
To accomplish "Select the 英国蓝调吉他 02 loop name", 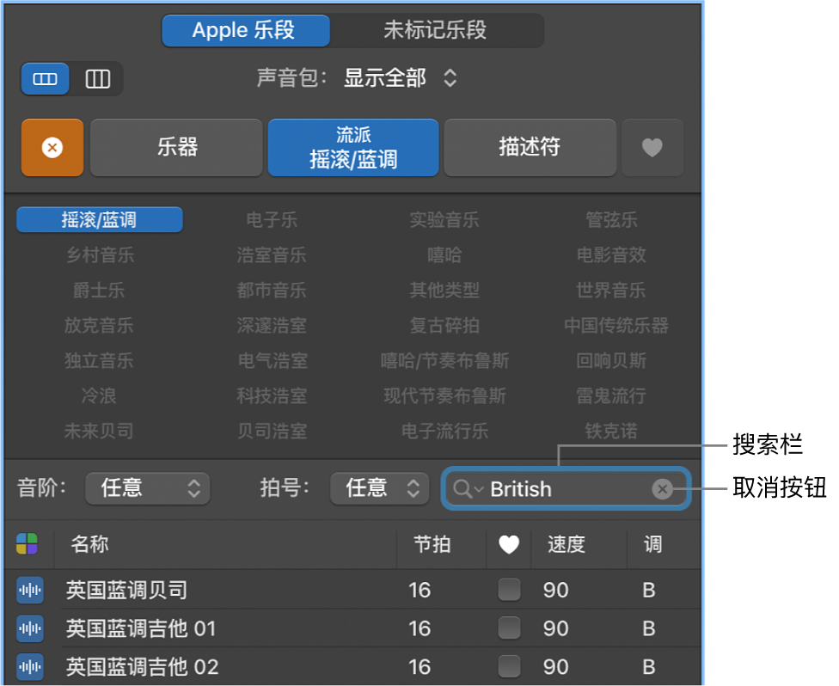I will 142,667.
